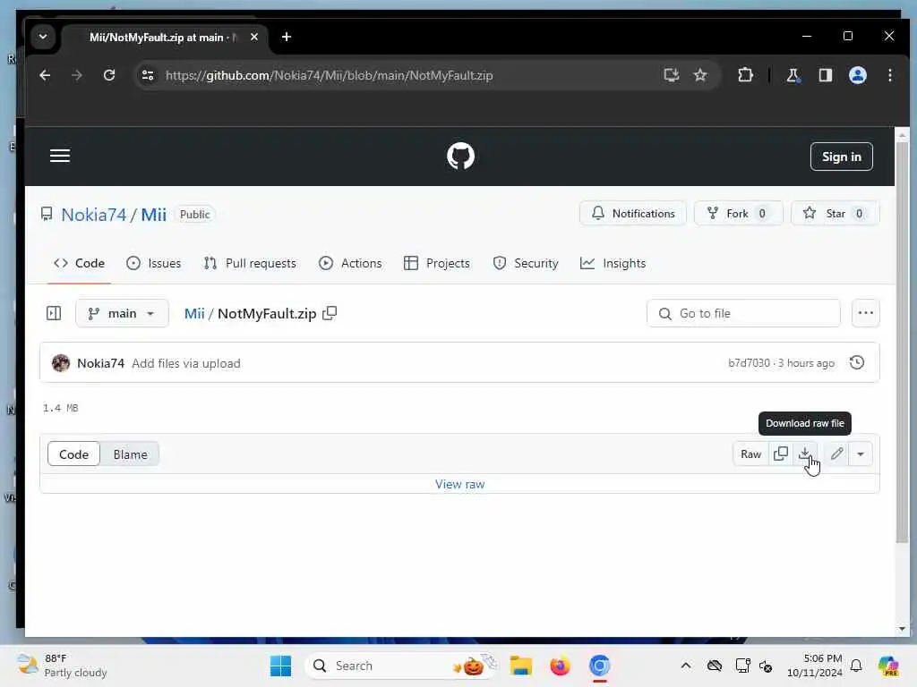Open the weather widget
The width and height of the screenshot is (917, 687).
[62, 666]
